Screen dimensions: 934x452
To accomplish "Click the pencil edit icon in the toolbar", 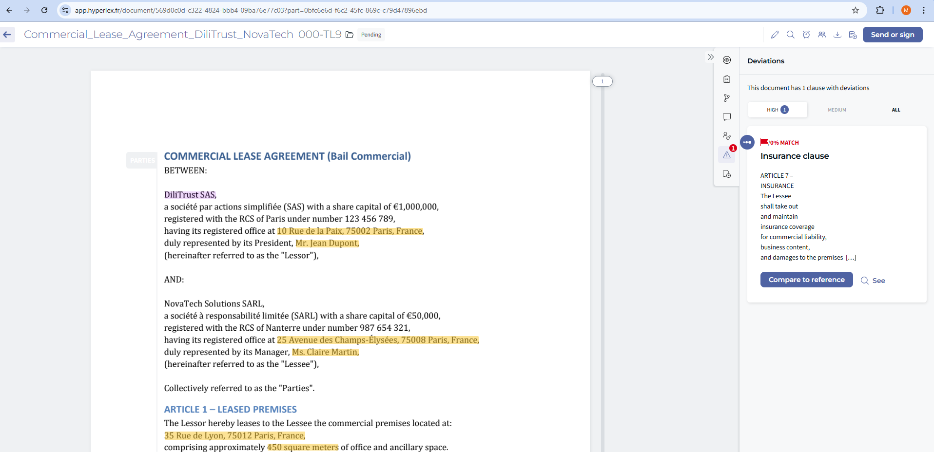I will [775, 35].
